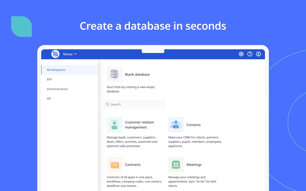Screen dimensions: 306x191
Task: Open the Contracts template title
Action: tap(132, 165)
